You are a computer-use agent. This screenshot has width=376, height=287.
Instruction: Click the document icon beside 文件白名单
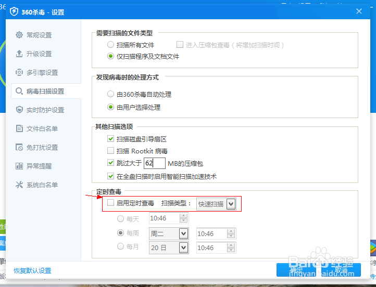click(19, 128)
